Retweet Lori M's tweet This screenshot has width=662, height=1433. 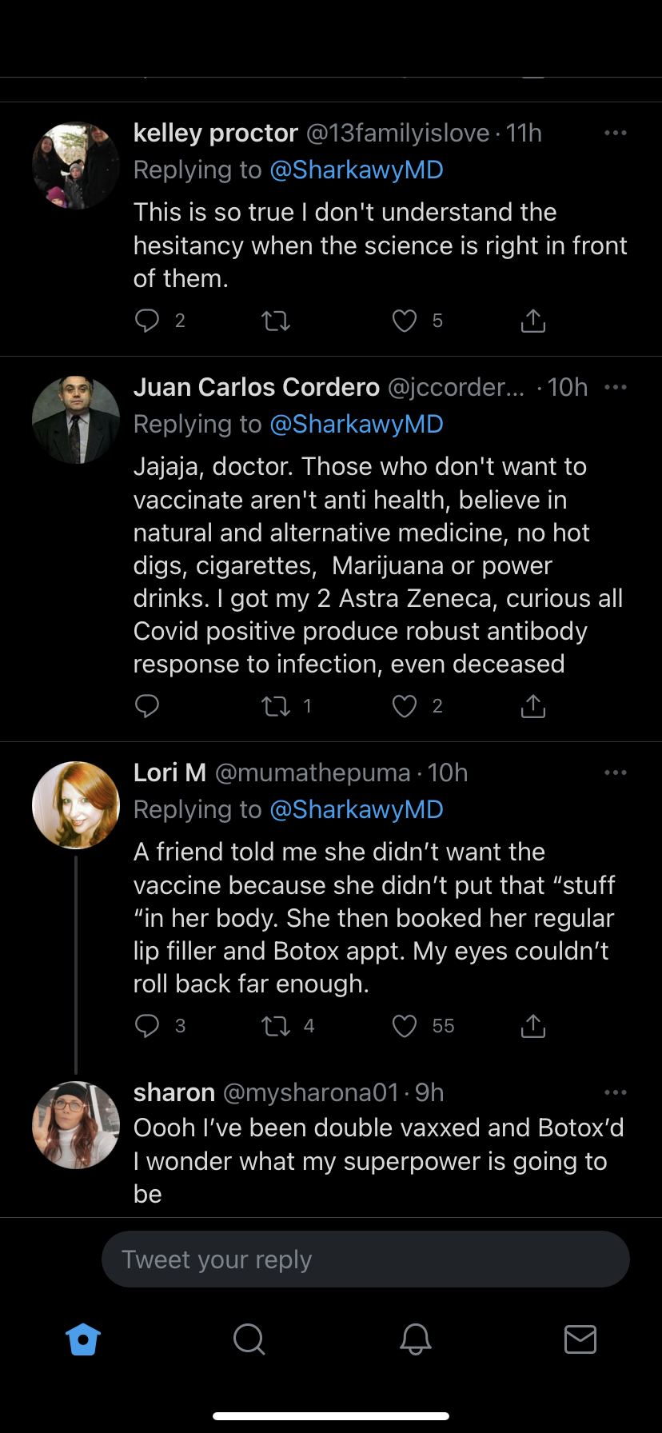[276, 1026]
